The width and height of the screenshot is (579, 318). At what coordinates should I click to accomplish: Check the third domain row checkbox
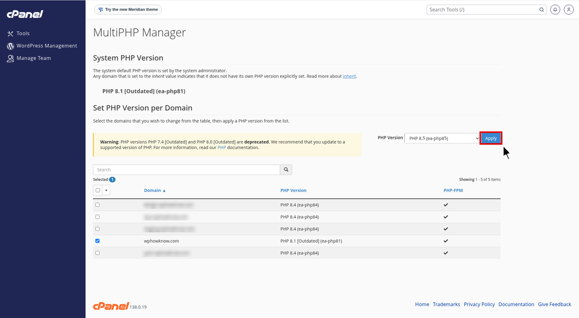[97, 229]
